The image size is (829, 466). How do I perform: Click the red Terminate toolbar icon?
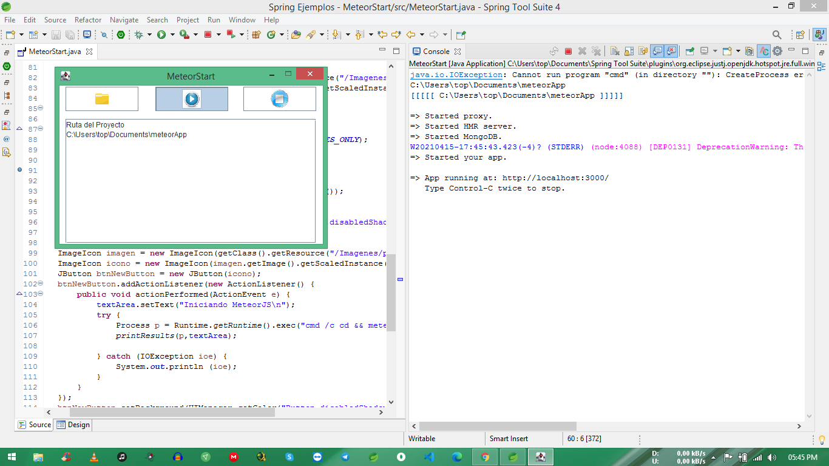coord(208,35)
